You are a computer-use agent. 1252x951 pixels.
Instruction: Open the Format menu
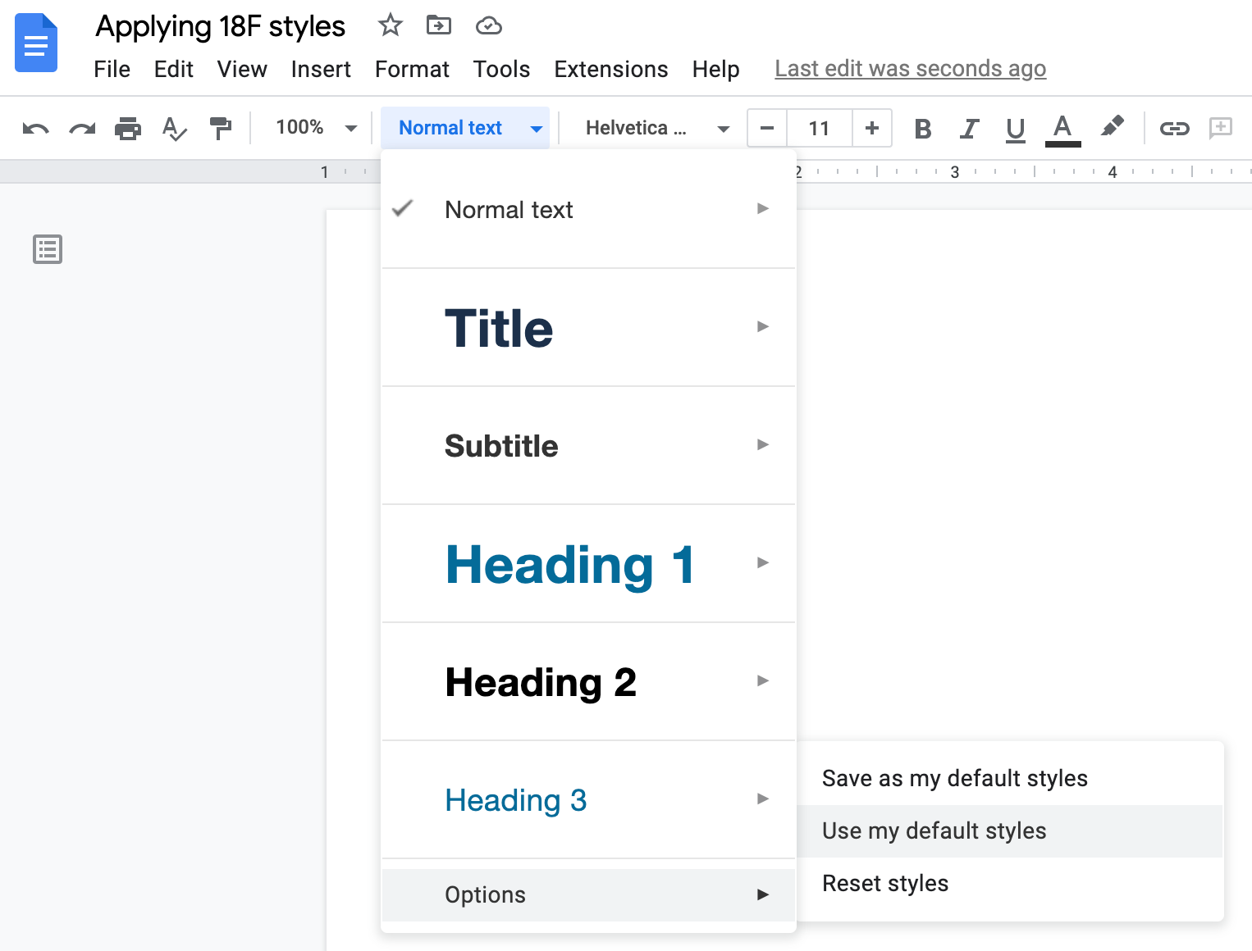coord(412,69)
